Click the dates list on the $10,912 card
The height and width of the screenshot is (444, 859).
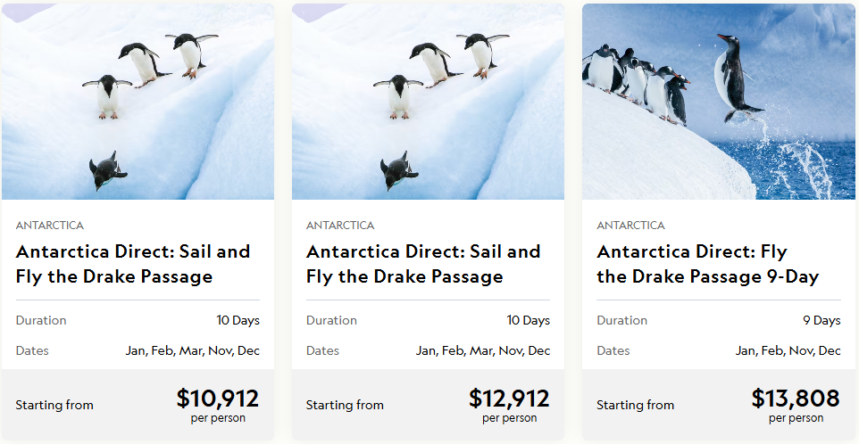coord(192,350)
